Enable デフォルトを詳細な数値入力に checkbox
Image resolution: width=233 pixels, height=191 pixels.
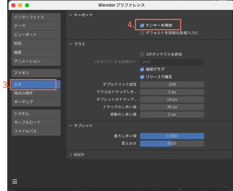(142, 33)
